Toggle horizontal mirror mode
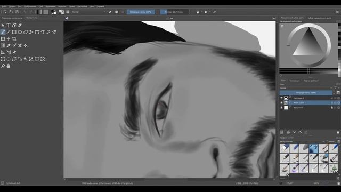The width and height of the screenshot is (341, 192). 198,12
